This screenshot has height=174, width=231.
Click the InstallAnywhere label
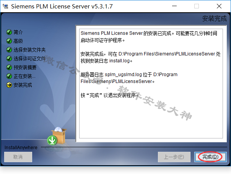pyautogui.click(x=21, y=148)
